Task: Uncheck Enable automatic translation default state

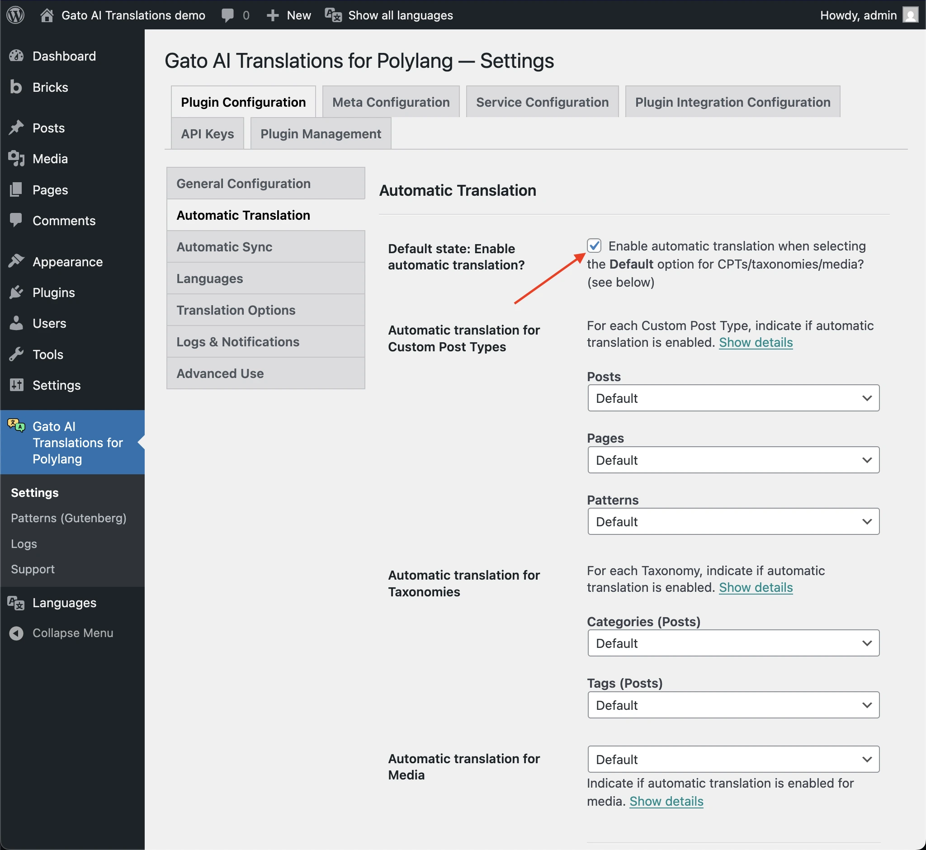Action: click(595, 246)
